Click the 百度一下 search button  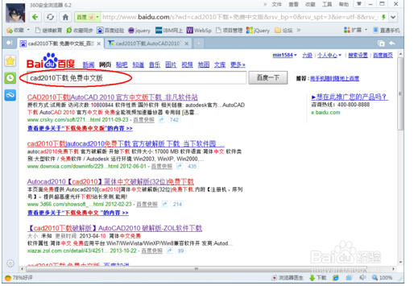(268, 78)
